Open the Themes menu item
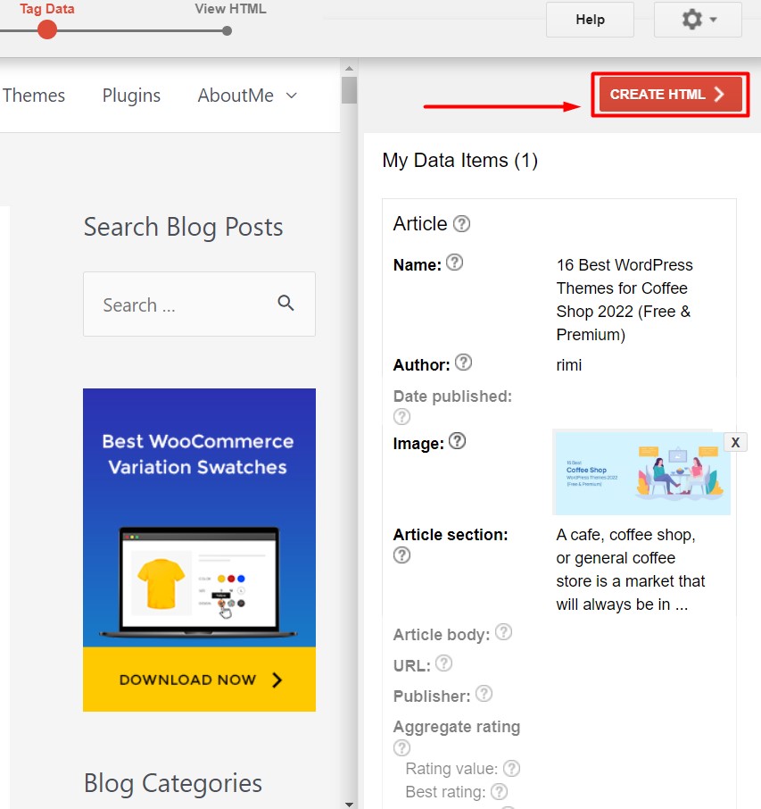This screenshot has width=761, height=809. 34,96
